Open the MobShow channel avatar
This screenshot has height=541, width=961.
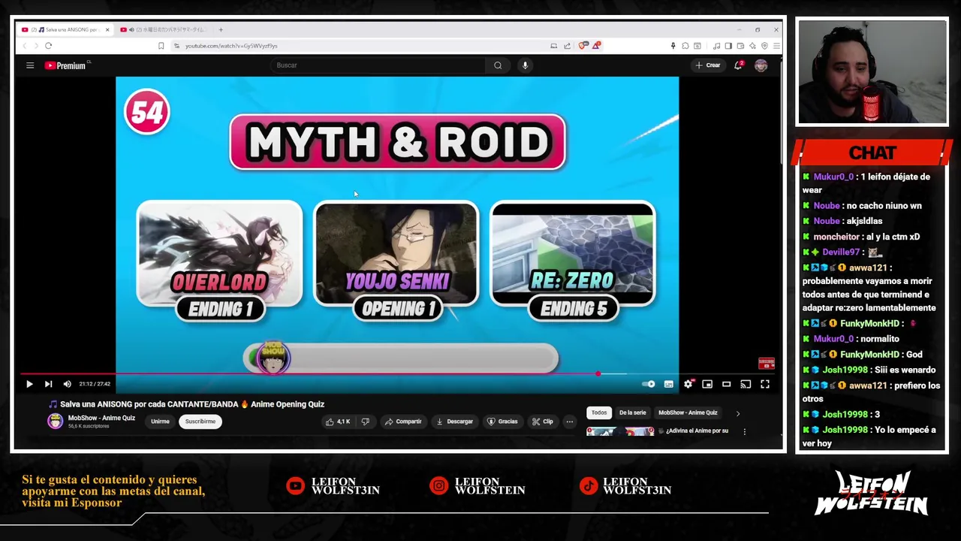[56, 422]
